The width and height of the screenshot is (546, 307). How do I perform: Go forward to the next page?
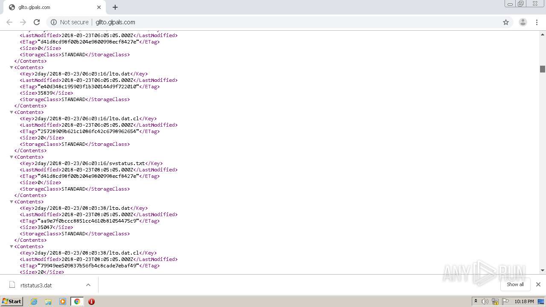click(23, 22)
